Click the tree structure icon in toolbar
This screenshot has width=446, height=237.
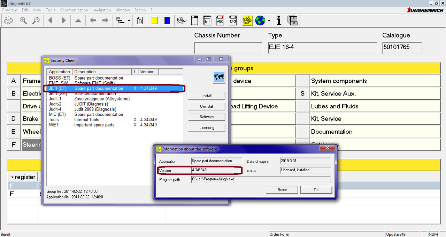click(121, 21)
